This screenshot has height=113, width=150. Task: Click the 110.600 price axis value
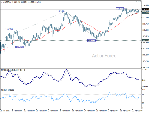145,30
